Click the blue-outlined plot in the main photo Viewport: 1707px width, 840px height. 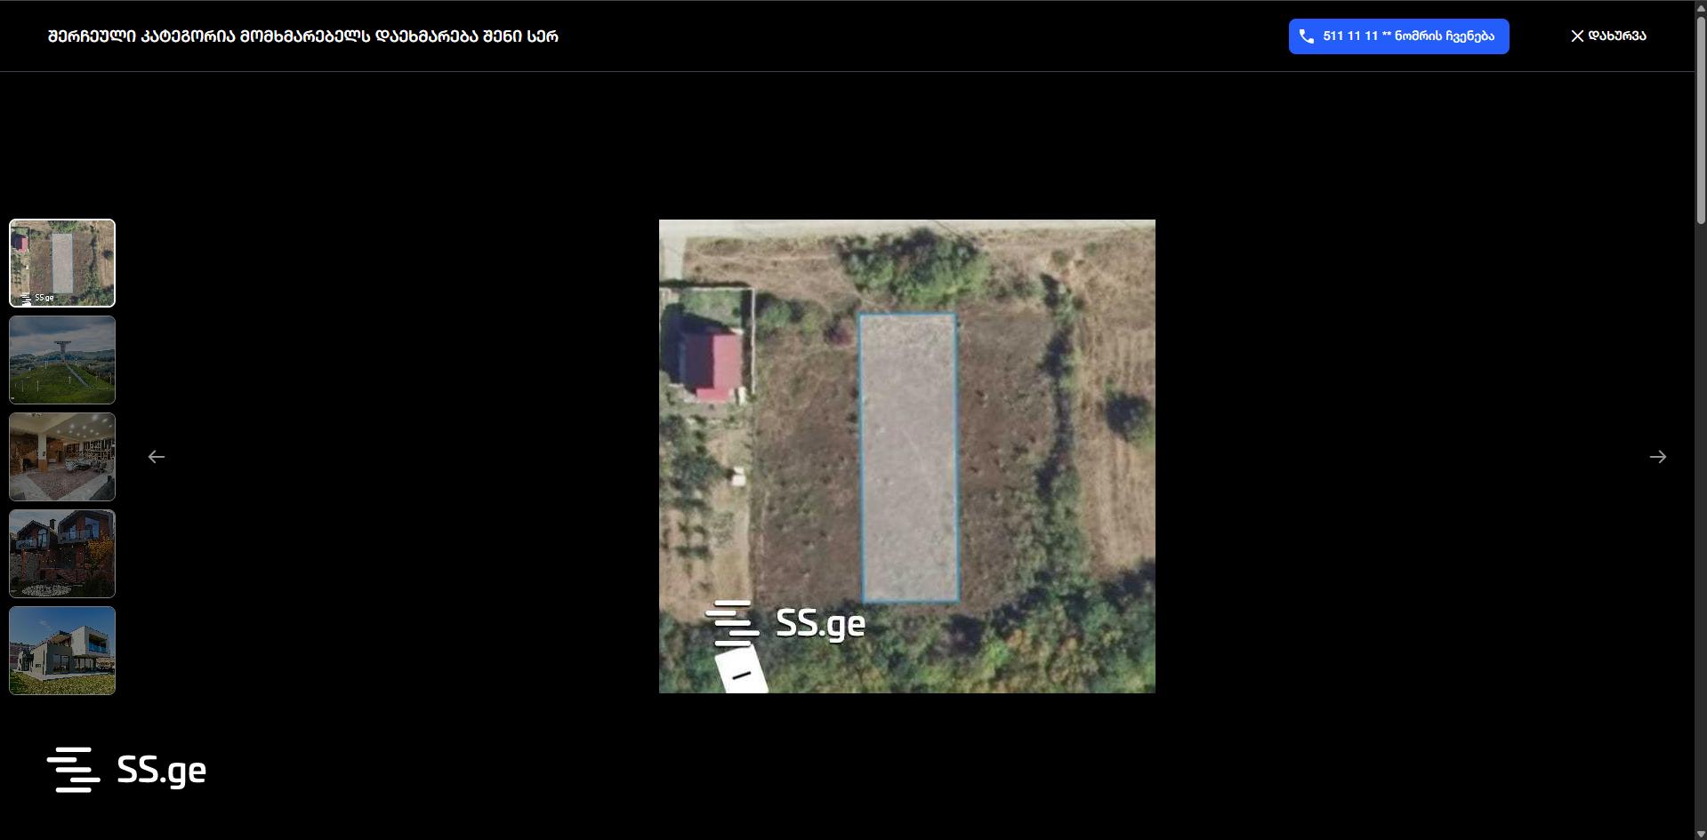point(908,458)
